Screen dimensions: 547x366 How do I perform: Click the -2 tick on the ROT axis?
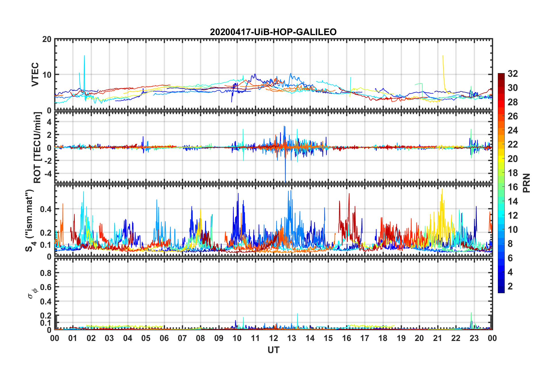(48, 161)
